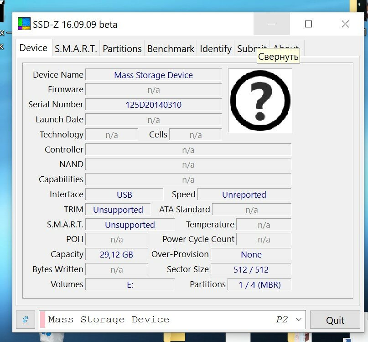Viewport: 368px width, 342px height.
Task: Click the S.M.A.R.T. field value Unsupported
Action: tap(130, 225)
